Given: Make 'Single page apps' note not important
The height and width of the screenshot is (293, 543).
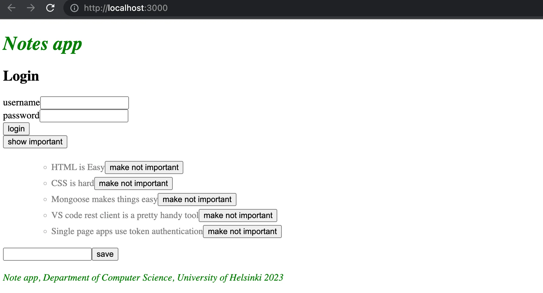Looking at the screenshot, I should point(242,231).
